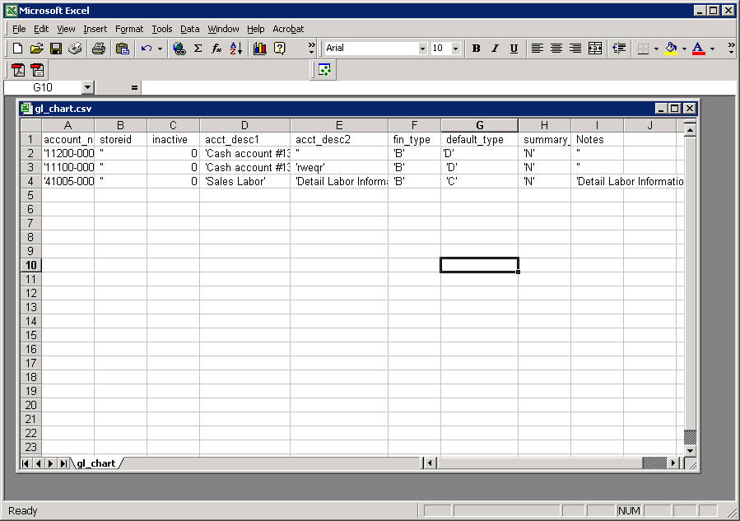Image resolution: width=740 pixels, height=521 pixels.
Task: Click the formula bar input field
Action: tap(412, 87)
